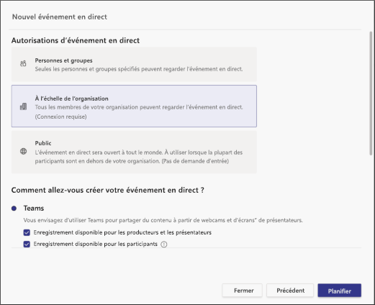375x305 pixels.
Task: Click the Précédent button
Action: point(290,291)
